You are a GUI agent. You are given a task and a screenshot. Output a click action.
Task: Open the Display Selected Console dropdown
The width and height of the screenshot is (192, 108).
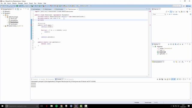click(x=182, y=79)
